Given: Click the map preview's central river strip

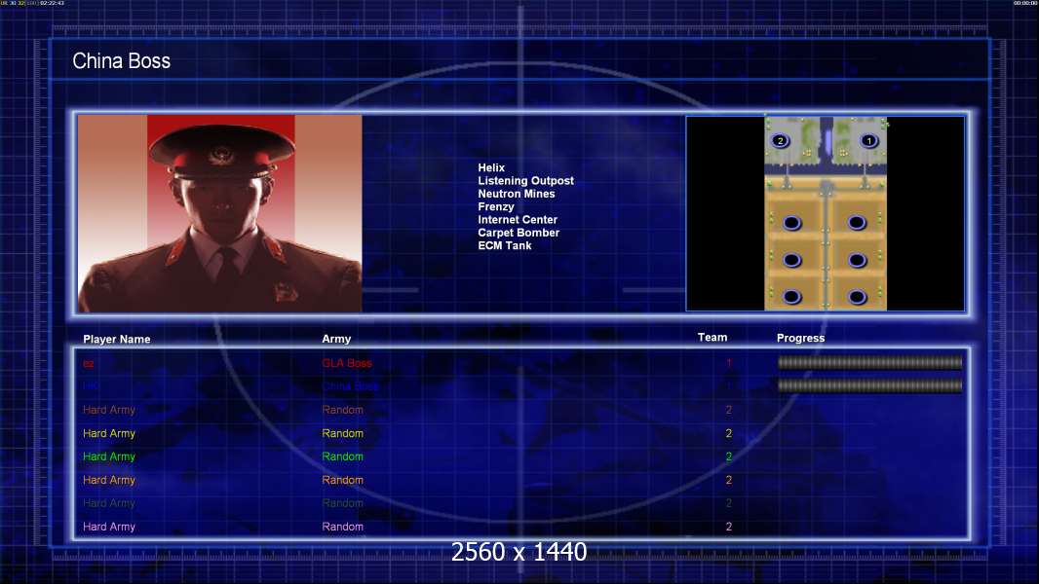Looking at the screenshot, I should click(x=827, y=139).
